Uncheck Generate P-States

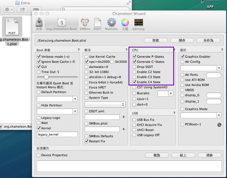134,57
